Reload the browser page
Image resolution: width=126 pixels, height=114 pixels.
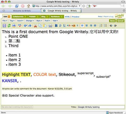point(17,6)
